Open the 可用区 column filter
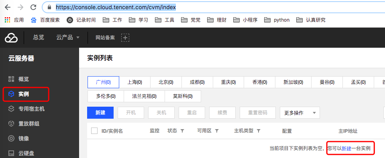The height and width of the screenshot is (158, 385). (x=217, y=131)
